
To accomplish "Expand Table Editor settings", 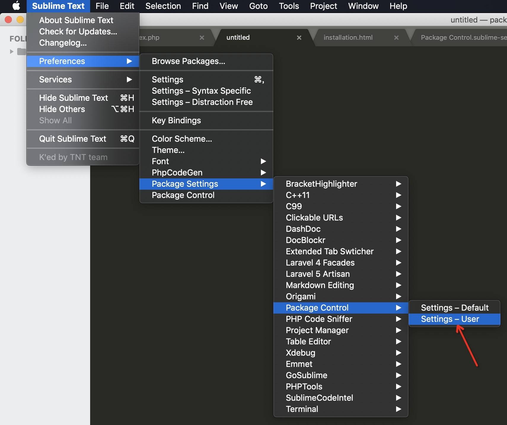I will tap(341, 341).
